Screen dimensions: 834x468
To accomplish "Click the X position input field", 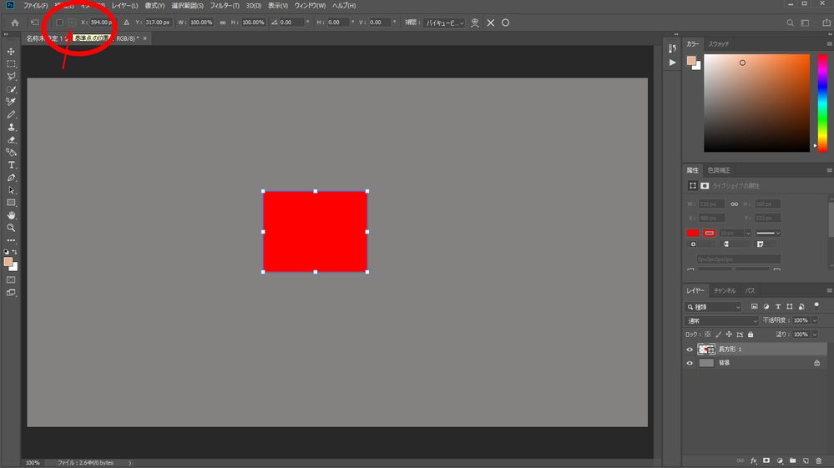I will [100, 23].
